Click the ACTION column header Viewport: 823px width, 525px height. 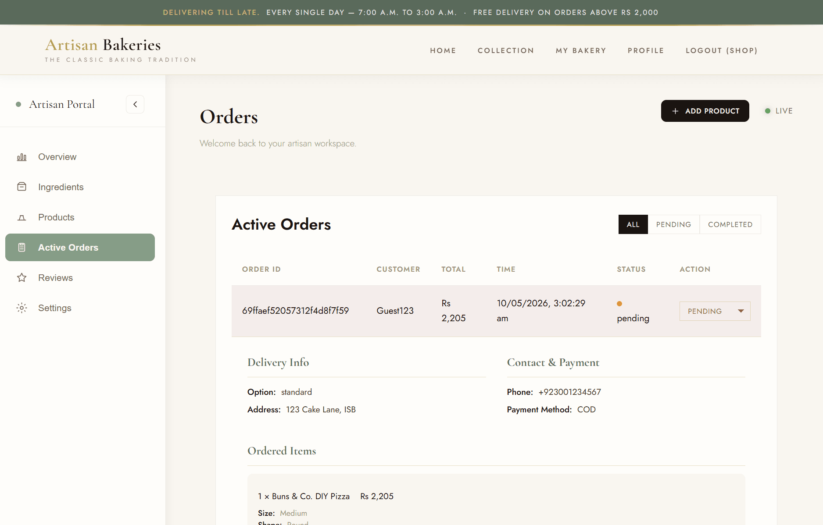click(x=695, y=269)
